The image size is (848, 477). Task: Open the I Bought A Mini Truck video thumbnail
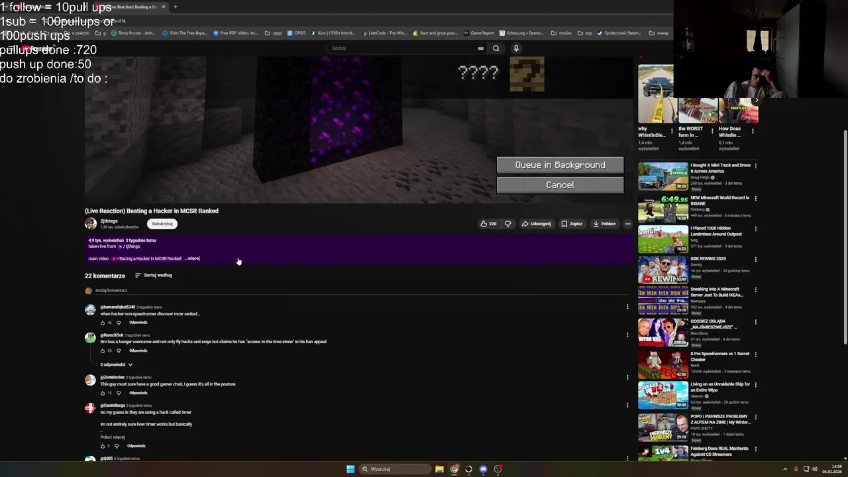[662, 176]
